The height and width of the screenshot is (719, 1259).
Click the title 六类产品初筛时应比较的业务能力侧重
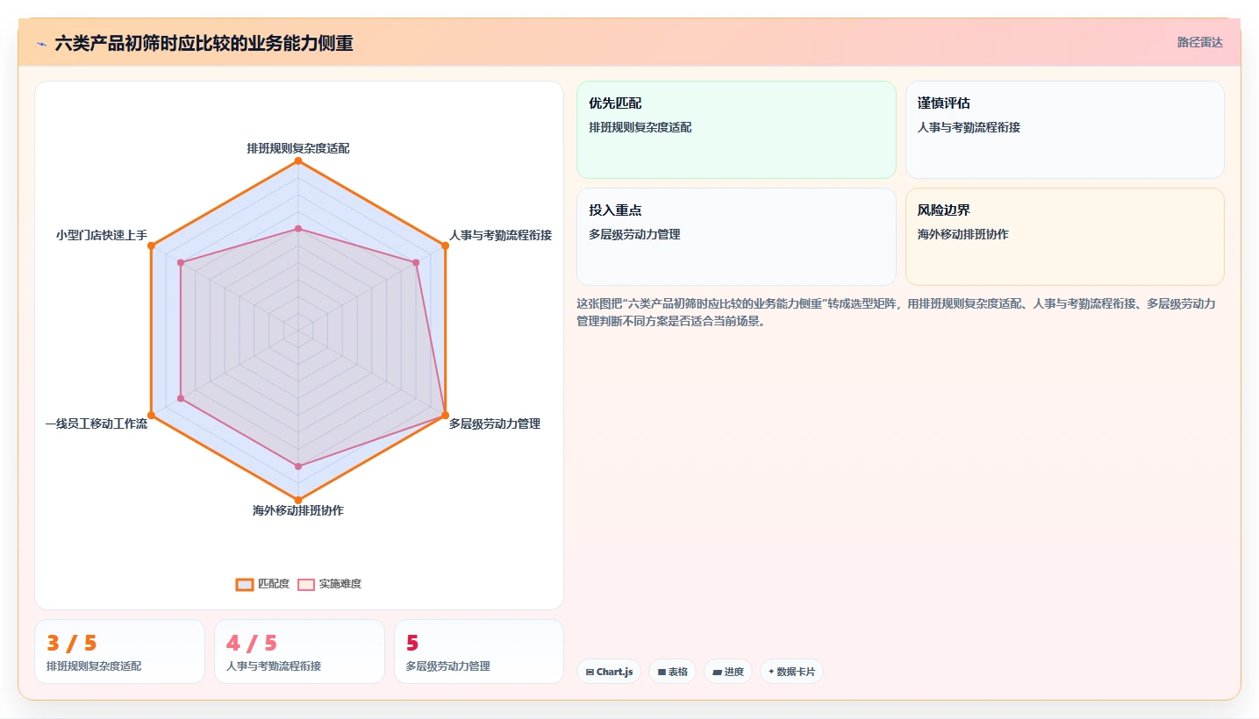tap(204, 43)
